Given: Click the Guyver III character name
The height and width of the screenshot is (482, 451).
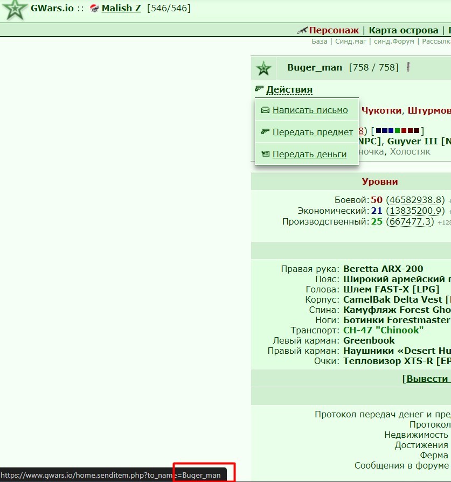Looking at the screenshot, I should point(412,141).
